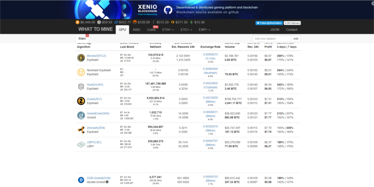
Task: Click the BitcoinZ coin logo
Action: click(x=81, y=58)
